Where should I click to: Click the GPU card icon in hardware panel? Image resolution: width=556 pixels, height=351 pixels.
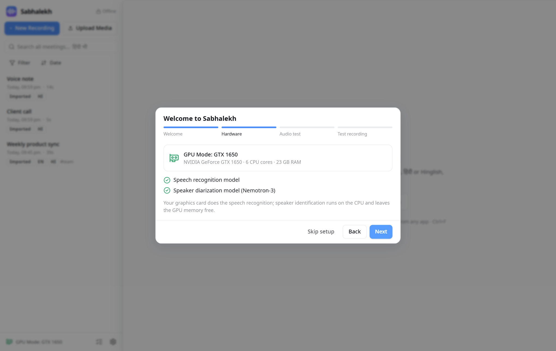[174, 158]
